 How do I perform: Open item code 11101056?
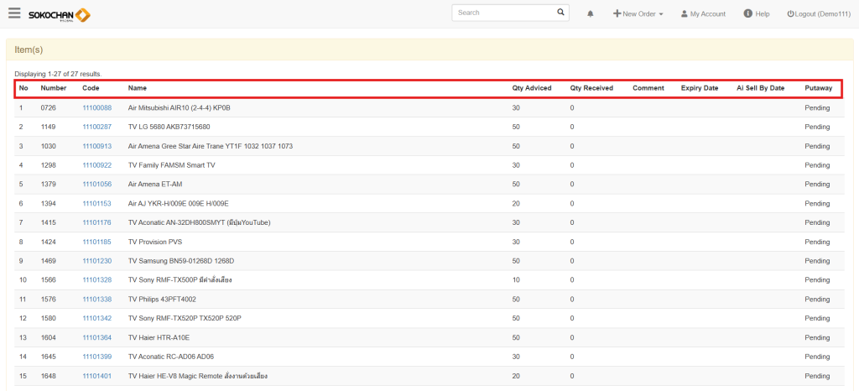click(x=96, y=184)
